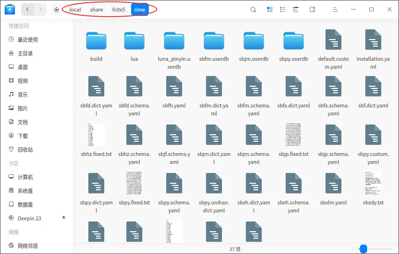Switch to tree view mode
The width and height of the screenshot is (399, 254).
(x=296, y=10)
